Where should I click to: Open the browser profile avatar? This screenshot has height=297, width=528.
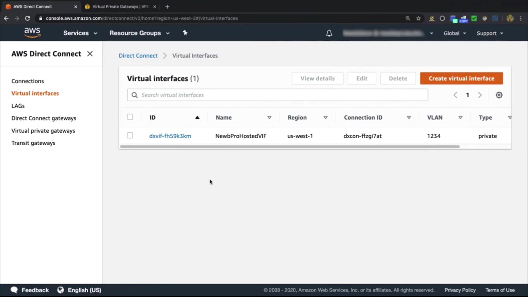tap(510, 18)
